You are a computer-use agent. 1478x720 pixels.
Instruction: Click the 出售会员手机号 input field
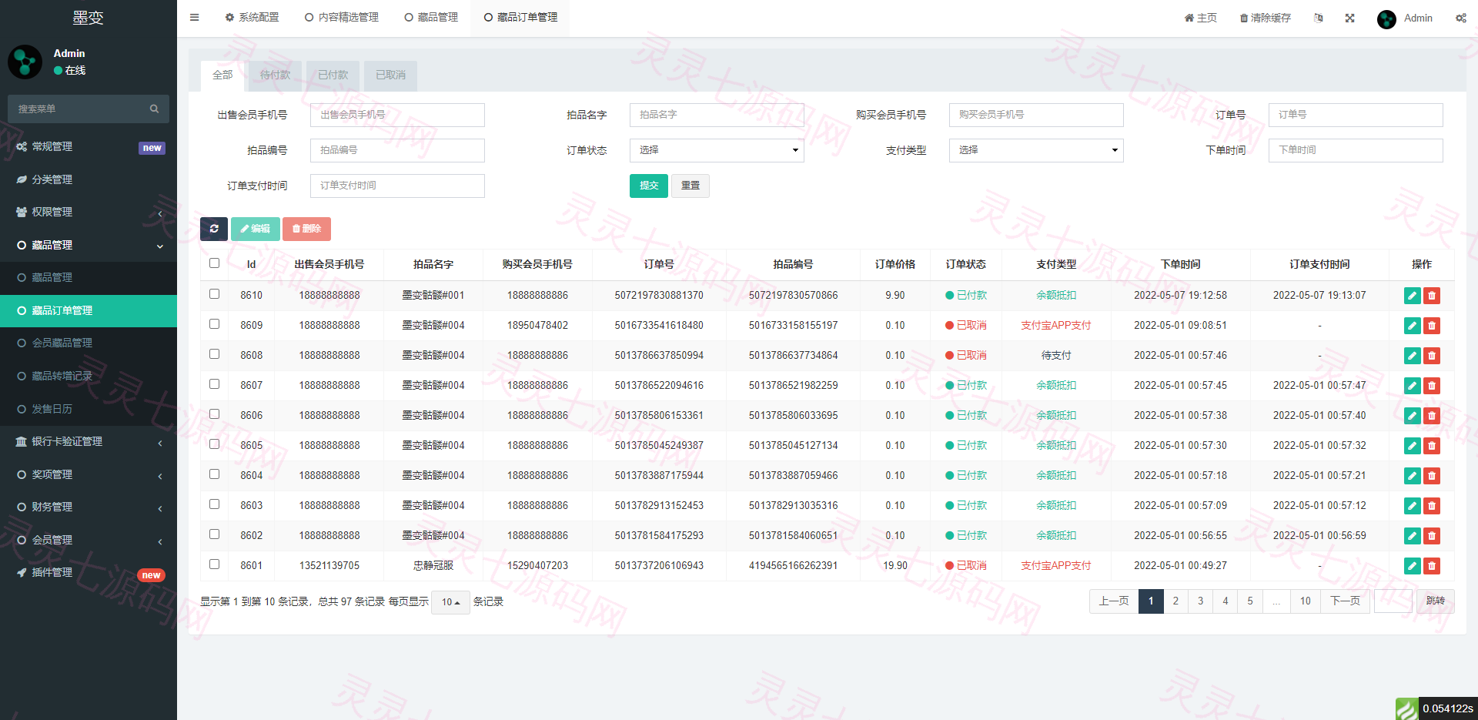tap(397, 115)
